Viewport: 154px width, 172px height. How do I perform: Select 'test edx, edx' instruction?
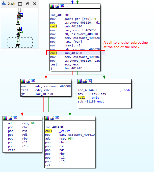(x=35, y=90)
